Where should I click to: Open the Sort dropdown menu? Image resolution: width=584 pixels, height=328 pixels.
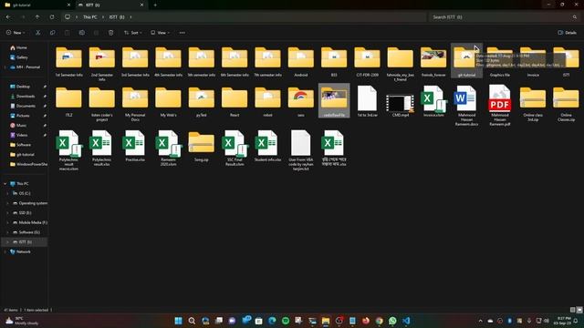[x=133, y=33]
